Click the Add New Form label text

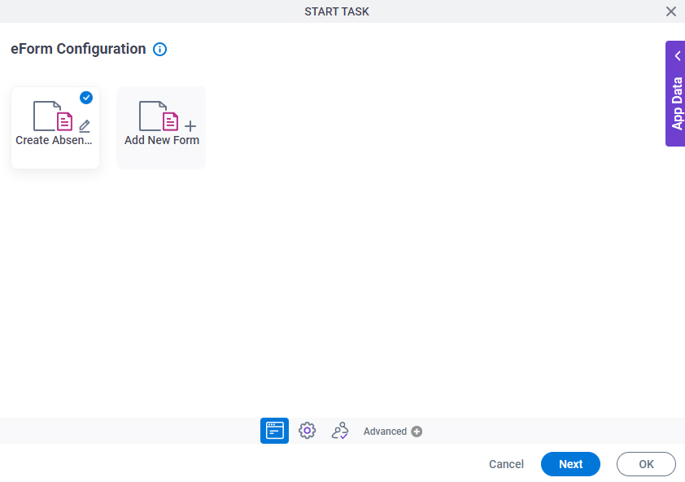click(162, 140)
